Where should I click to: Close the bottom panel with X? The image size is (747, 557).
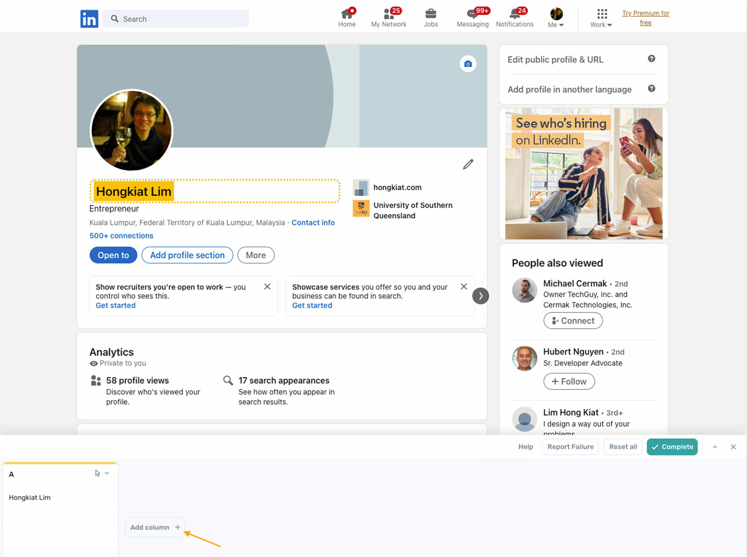(x=733, y=447)
